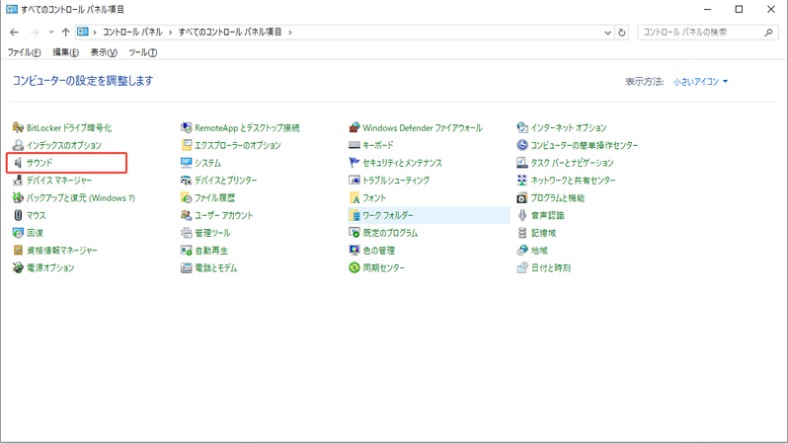788x444 pixels.
Task: Go up one level with up arrow
Action: coord(66,33)
